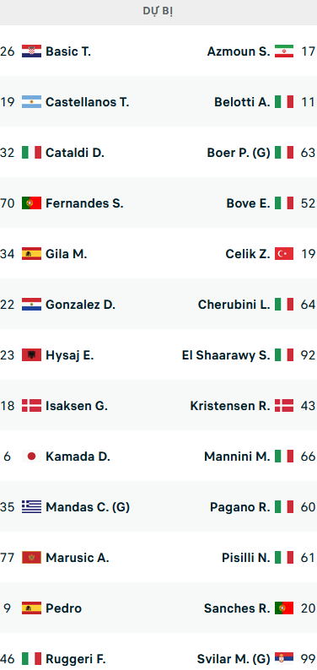Open player El Shaarawy S. profile
317x670 pixels.
click(x=226, y=355)
